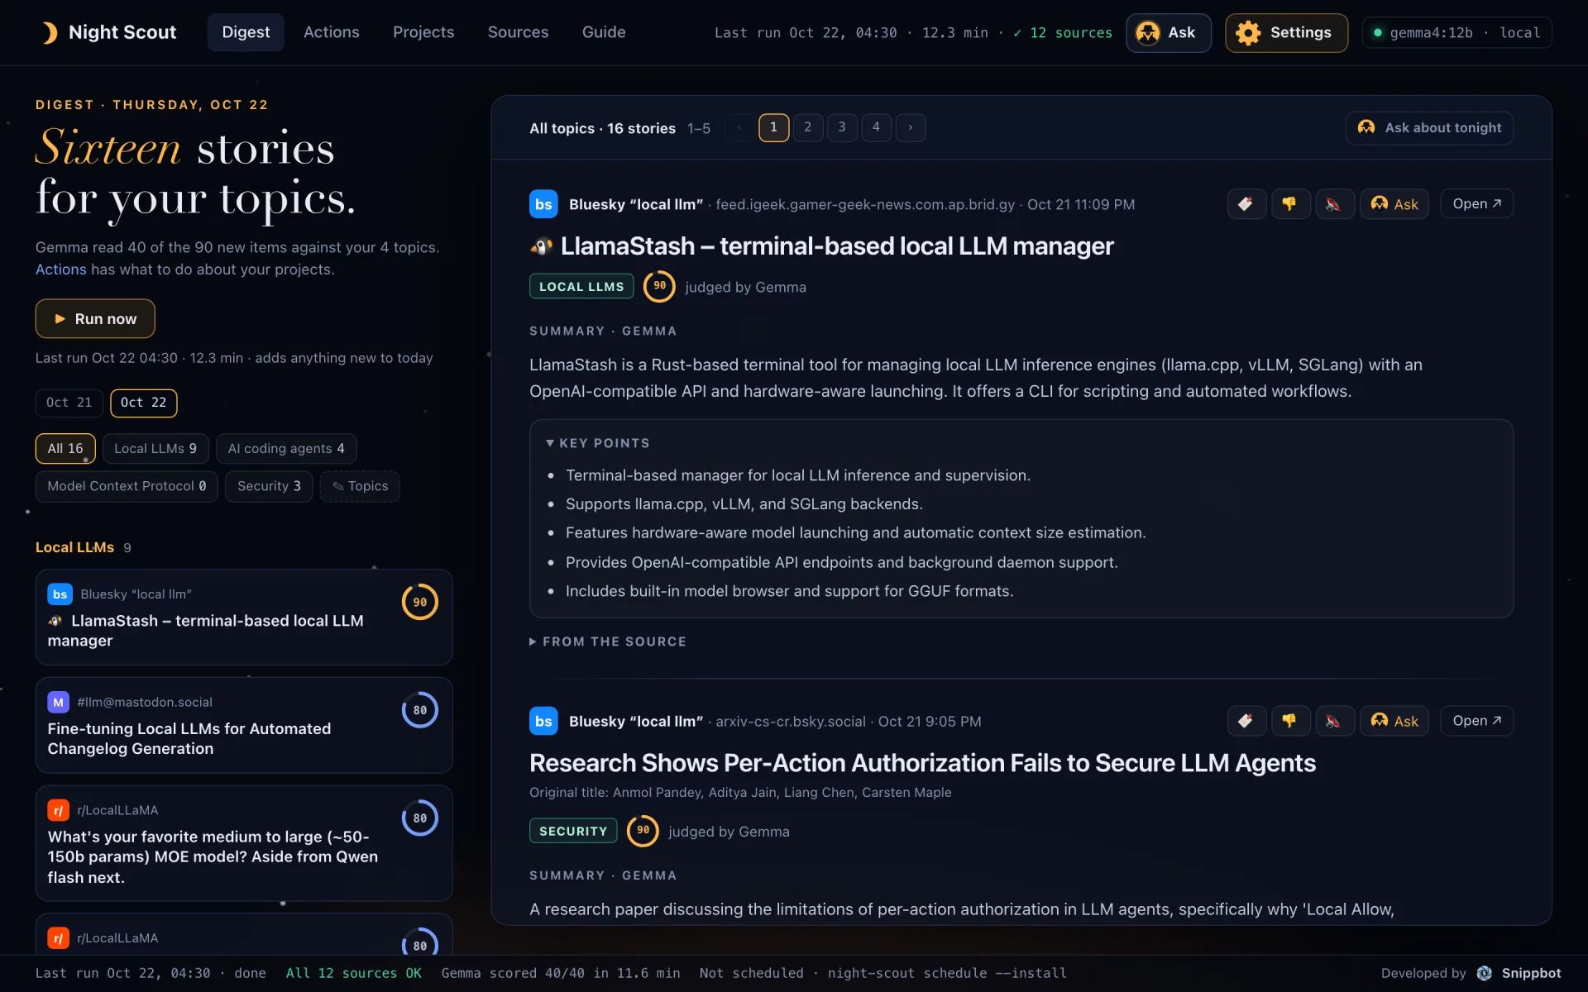The width and height of the screenshot is (1588, 992).
Task: Follow the Actions link in intro text
Action: pyautogui.click(x=60, y=269)
